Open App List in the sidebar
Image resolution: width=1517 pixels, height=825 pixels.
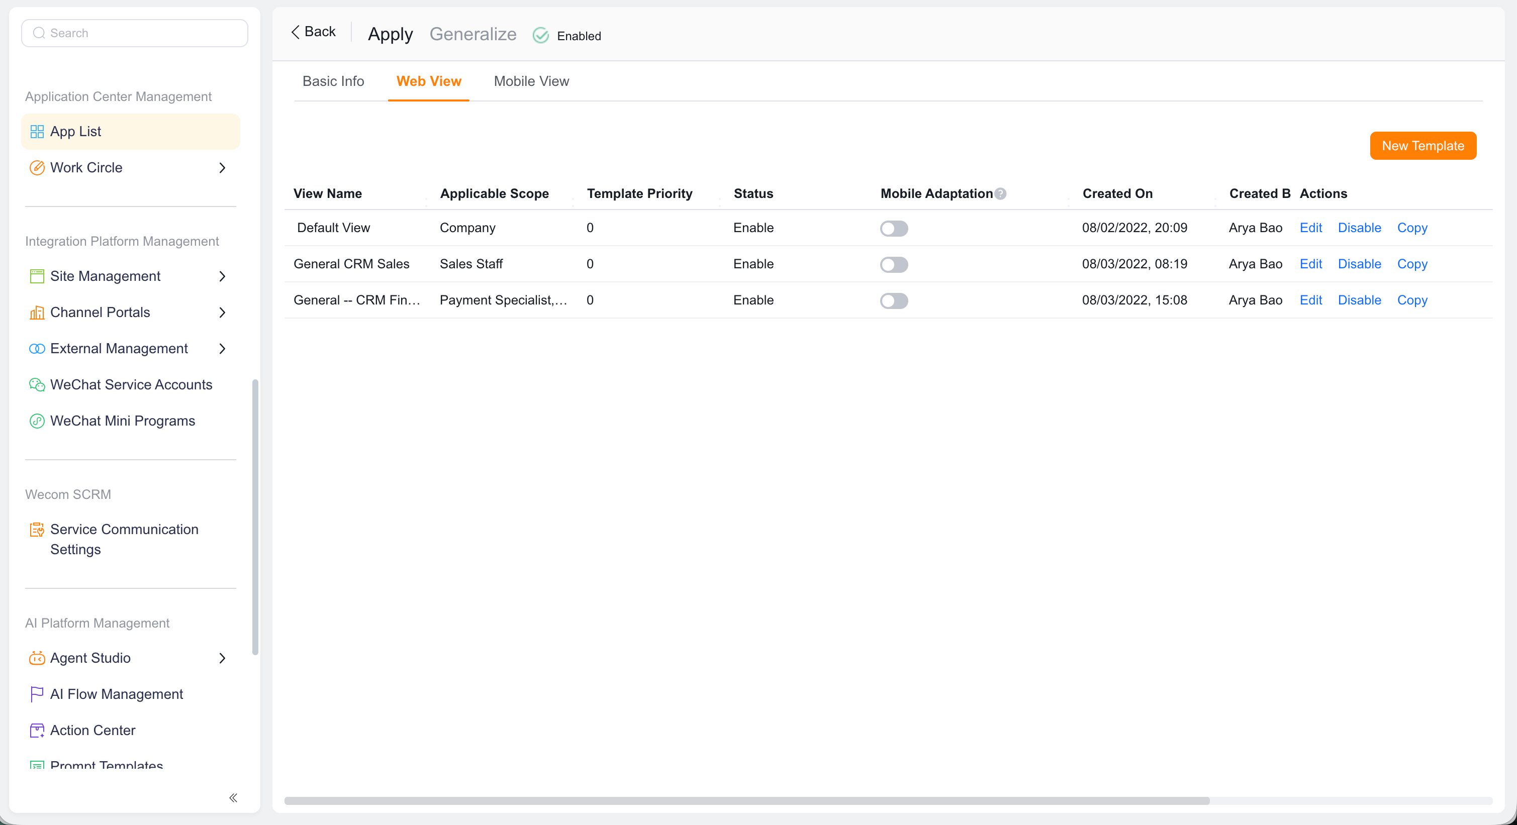click(x=131, y=132)
